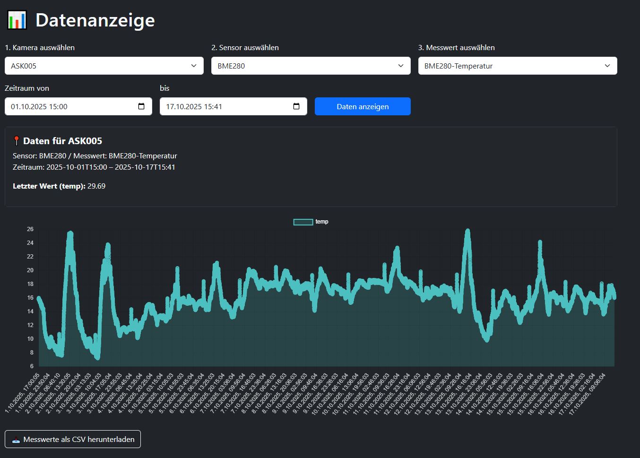Image resolution: width=640 pixels, height=458 pixels.
Task: Click the download icon in the CSV button
Action: click(16, 440)
